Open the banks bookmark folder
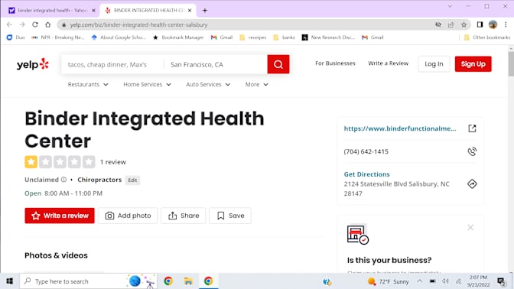Image resolution: width=514 pixels, height=289 pixels. (x=285, y=37)
